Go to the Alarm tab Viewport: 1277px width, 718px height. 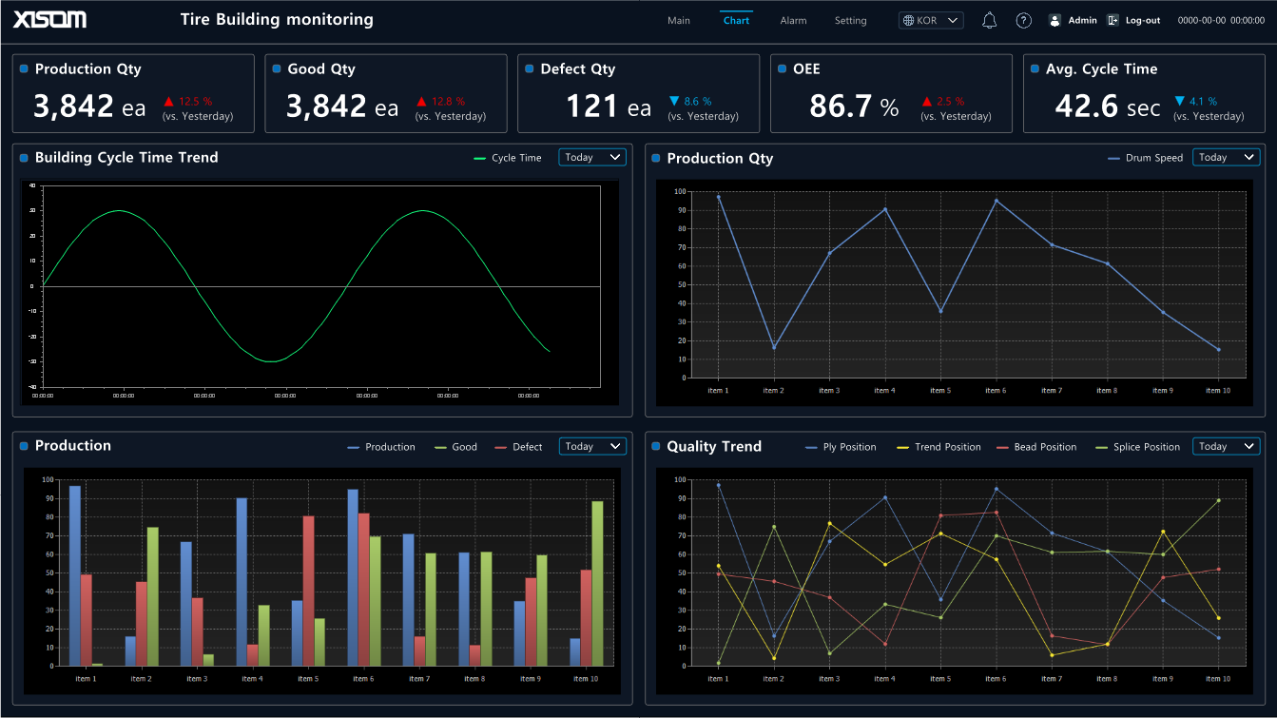click(793, 20)
